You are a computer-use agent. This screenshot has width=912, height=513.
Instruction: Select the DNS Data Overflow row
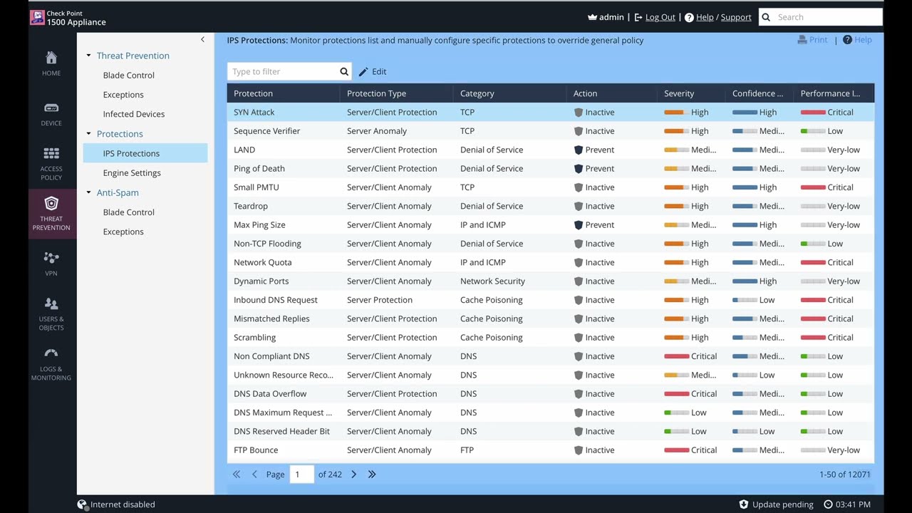(x=551, y=394)
